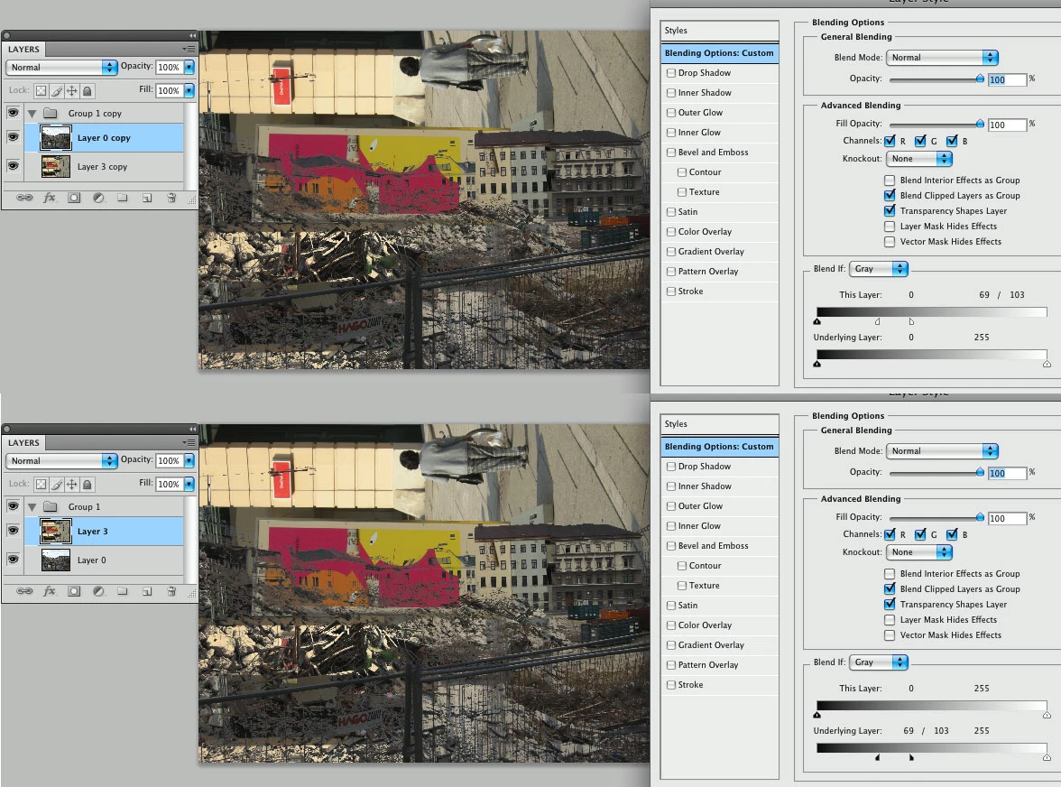Open Knockout dropdown in Layer 3's dialog
The height and width of the screenshot is (787, 1061).
pyautogui.click(x=918, y=552)
